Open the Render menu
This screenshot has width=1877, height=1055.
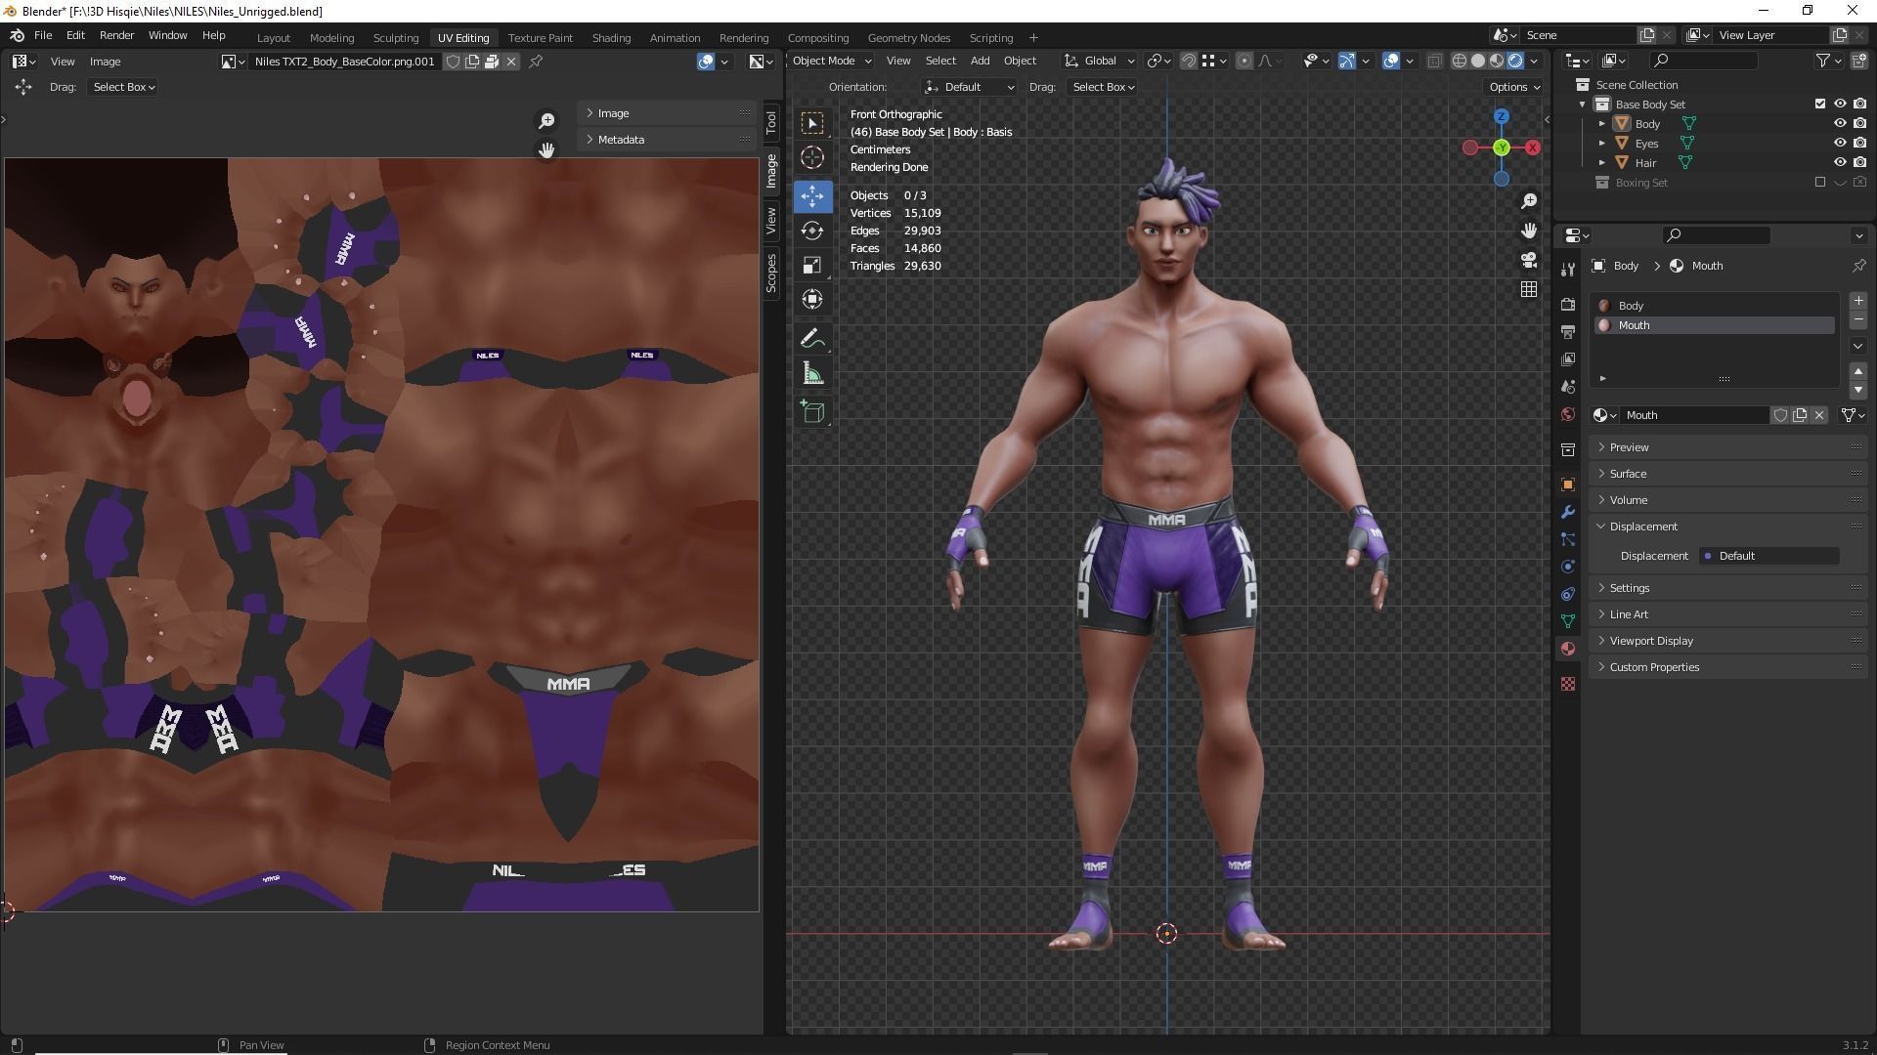(116, 35)
